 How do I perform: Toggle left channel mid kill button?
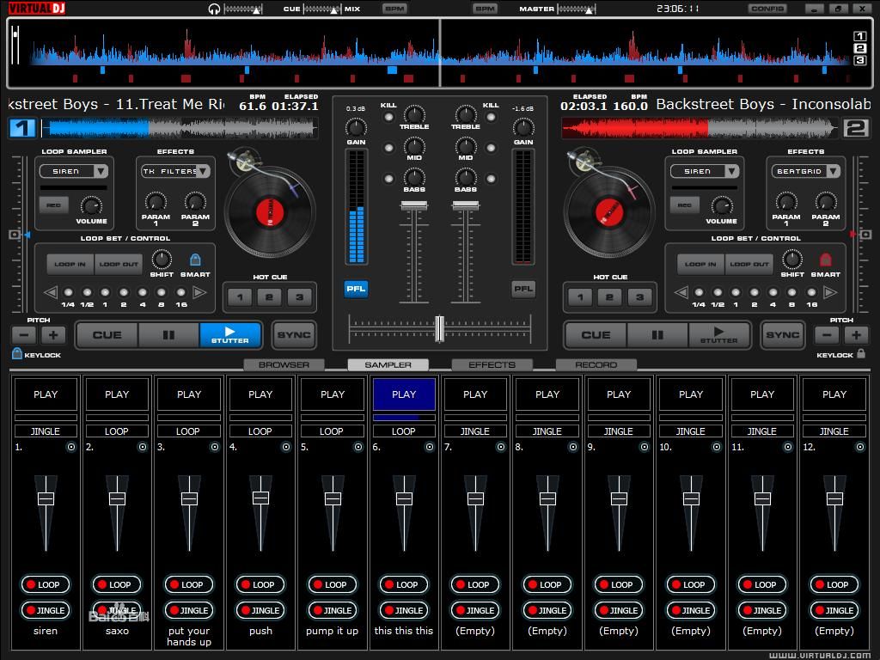tap(388, 148)
